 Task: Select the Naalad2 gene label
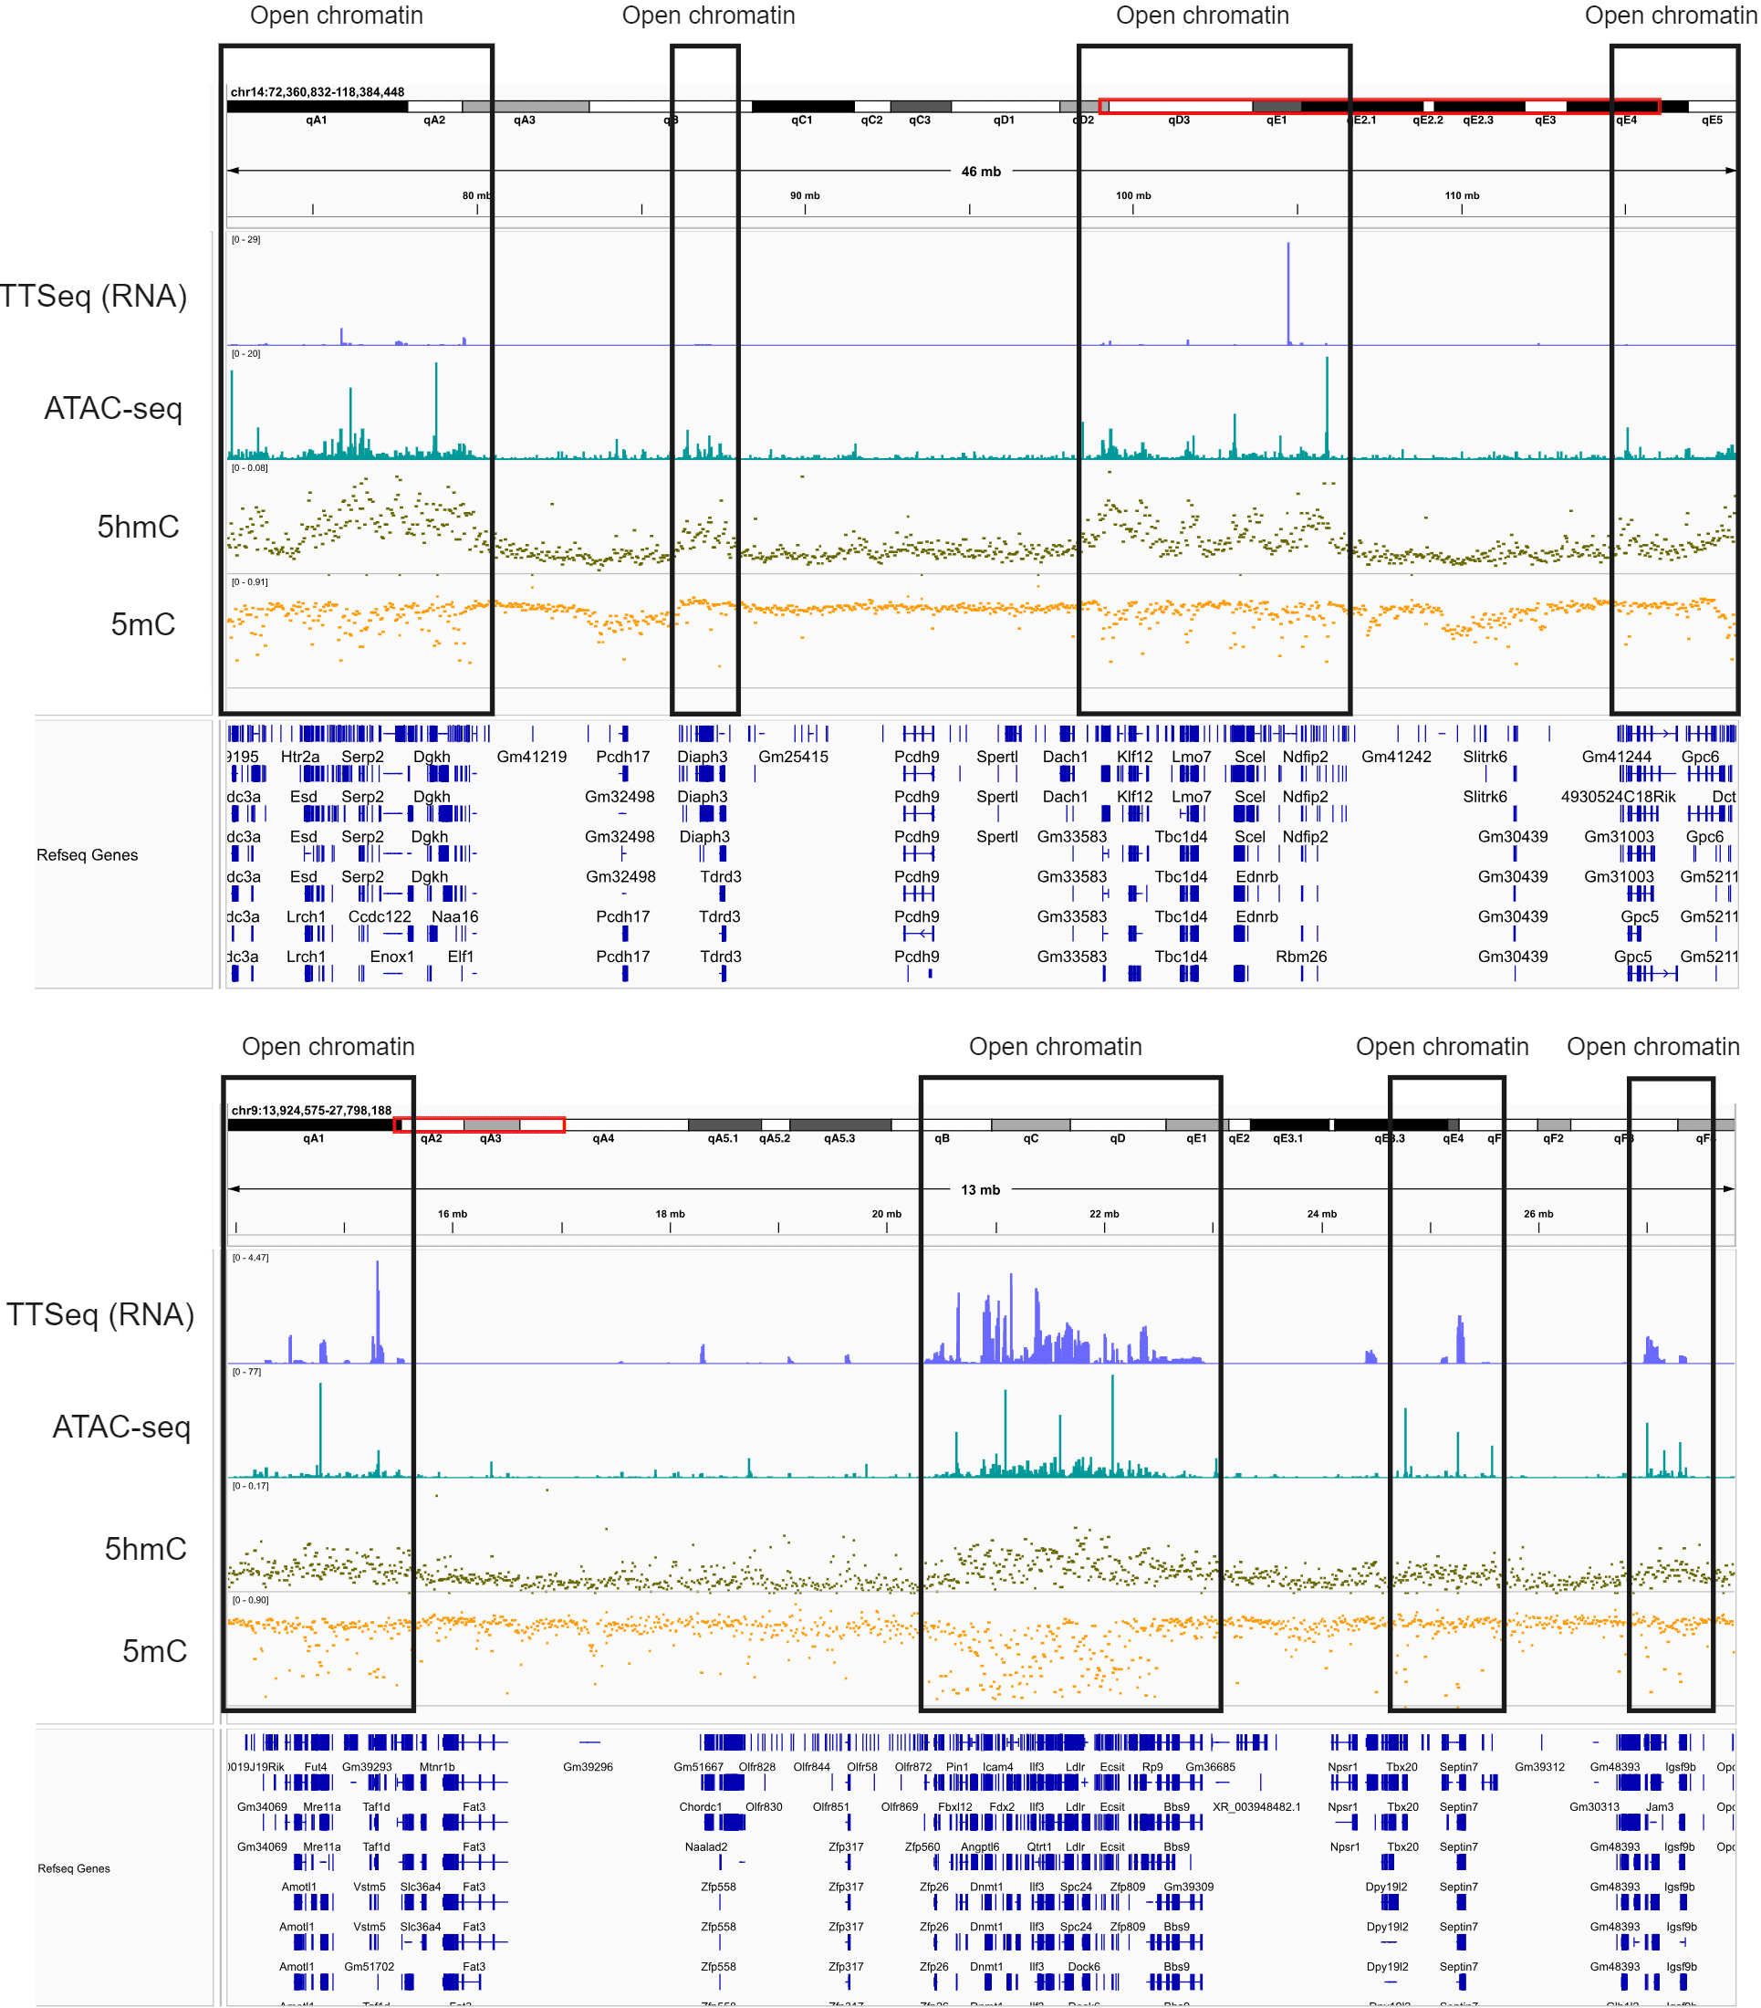(705, 1846)
